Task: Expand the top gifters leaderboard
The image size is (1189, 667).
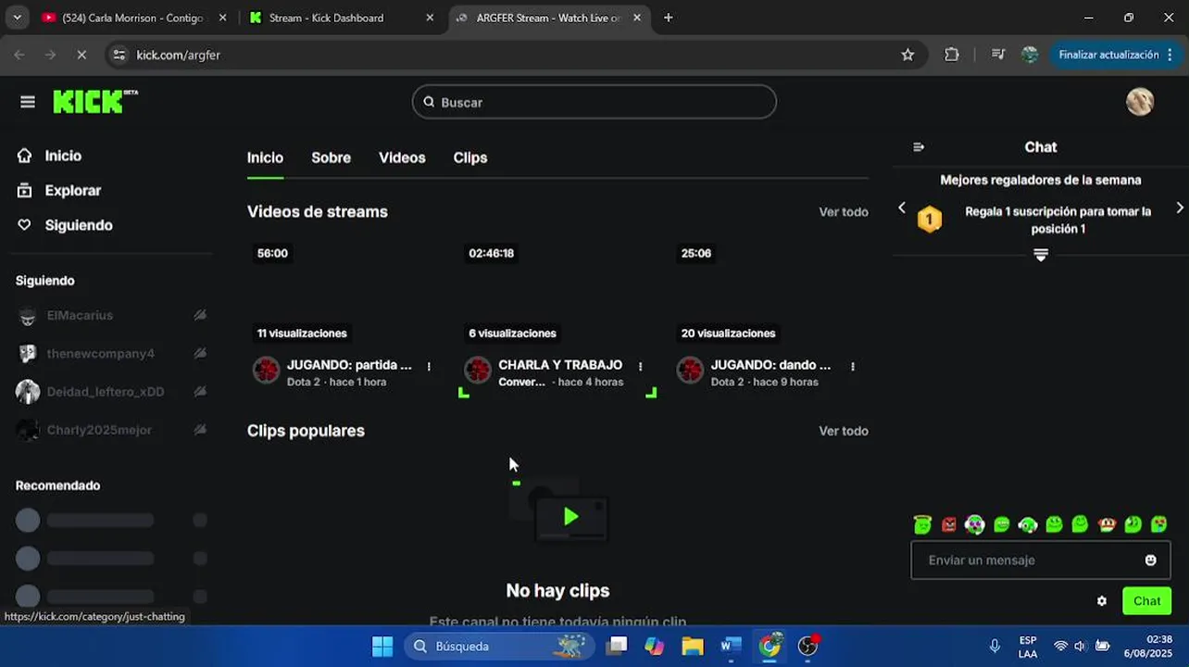Action: tap(1041, 255)
